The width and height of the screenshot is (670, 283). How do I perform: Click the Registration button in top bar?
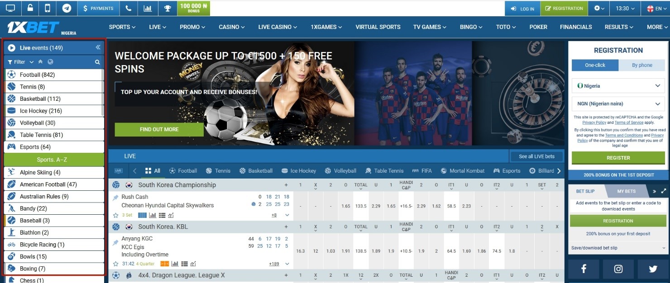pyautogui.click(x=565, y=8)
